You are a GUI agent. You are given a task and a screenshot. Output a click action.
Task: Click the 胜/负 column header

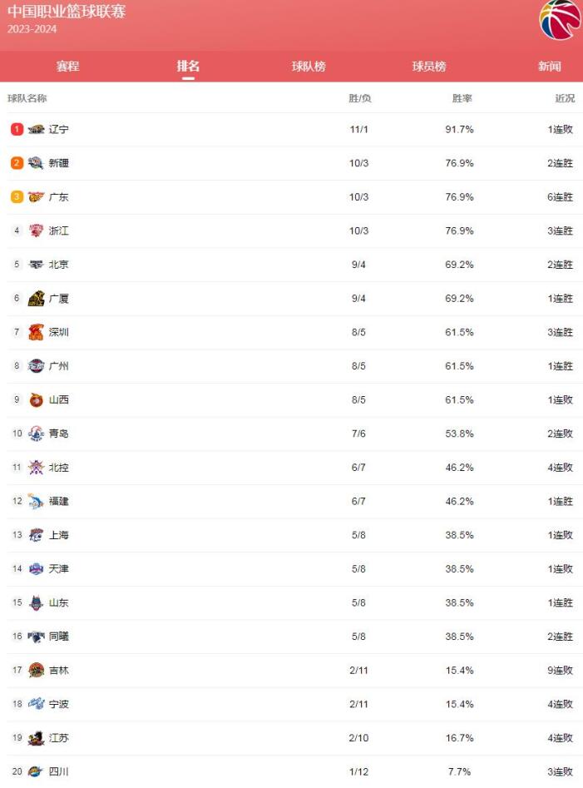tap(359, 98)
